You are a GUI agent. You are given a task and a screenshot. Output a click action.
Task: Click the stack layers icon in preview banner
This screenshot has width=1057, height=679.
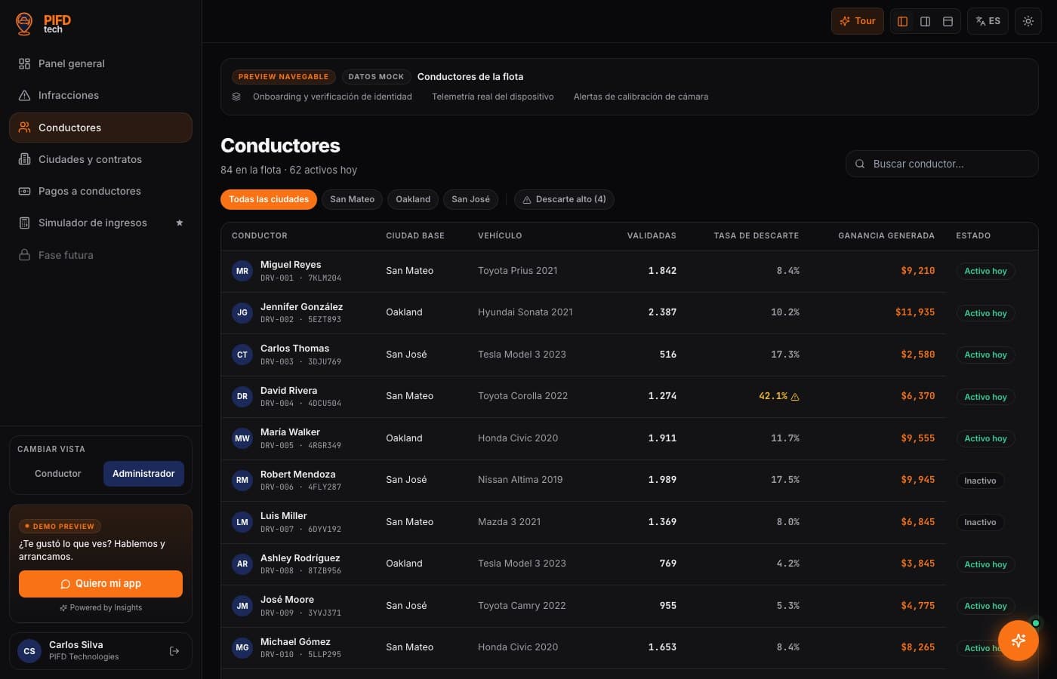pyautogui.click(x=236, y=97)
